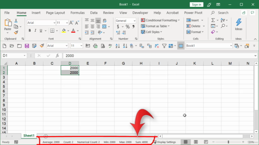
Task: Toggle Italic formatting
Action: 35,31
